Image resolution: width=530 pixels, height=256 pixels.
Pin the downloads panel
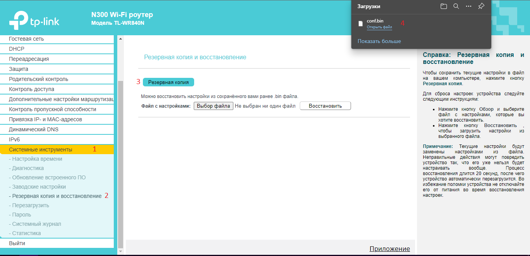pyautogui.click(x=481, y=6)
